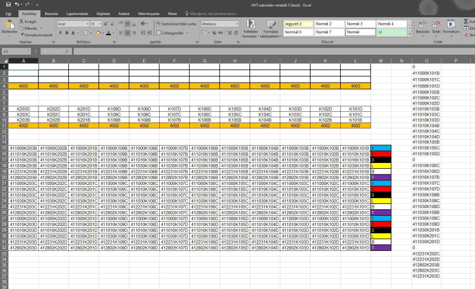Change text orientation with the angled arrow icon
Image resolution: width=475 pixels, height=289 pixels.
tap(143, 24)
